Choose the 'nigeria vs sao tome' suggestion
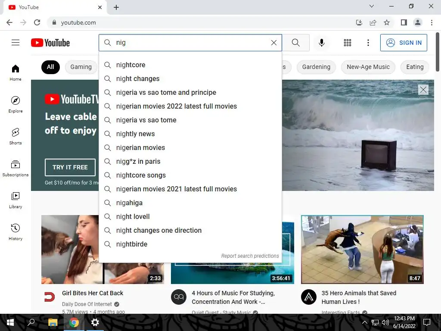Image resolution: width=441 pixels, height=331 pixels. [190, 120]
